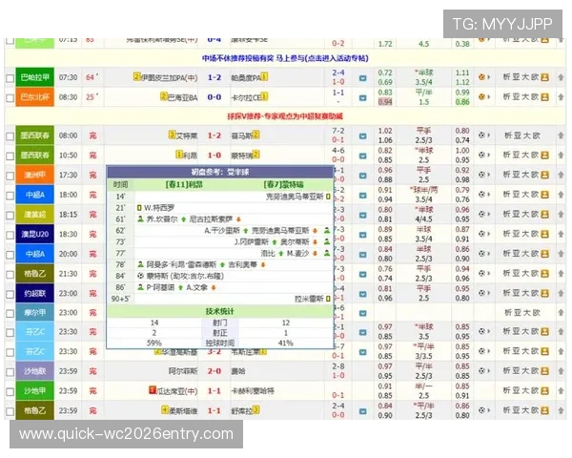Open the blue dropdown icon on 格鲁乙 21:30 row
572x458 pixels.
pyautogui.click(x=362, y=274)
